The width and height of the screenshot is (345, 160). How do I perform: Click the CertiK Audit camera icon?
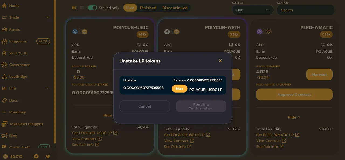(4, 147)
